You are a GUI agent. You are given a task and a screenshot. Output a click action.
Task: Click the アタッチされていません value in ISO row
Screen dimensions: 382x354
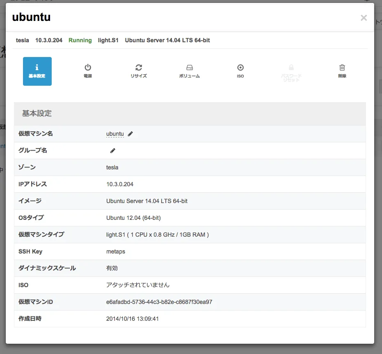[138, 285]
